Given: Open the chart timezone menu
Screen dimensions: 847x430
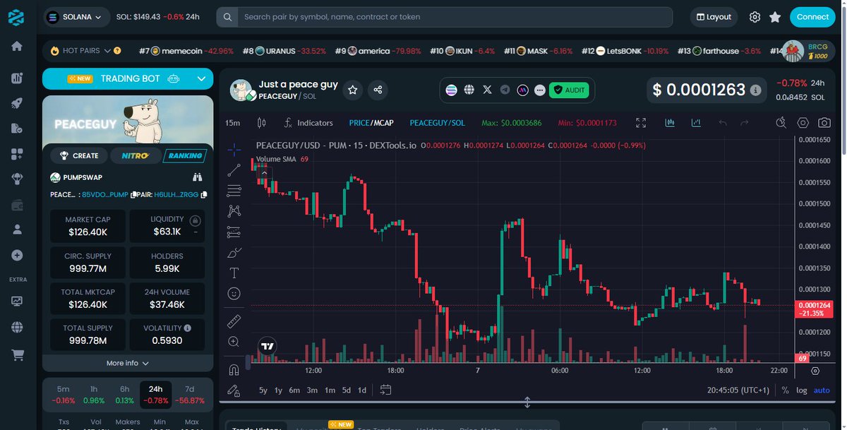Looking at the screenshot, I should click(738, 390).
